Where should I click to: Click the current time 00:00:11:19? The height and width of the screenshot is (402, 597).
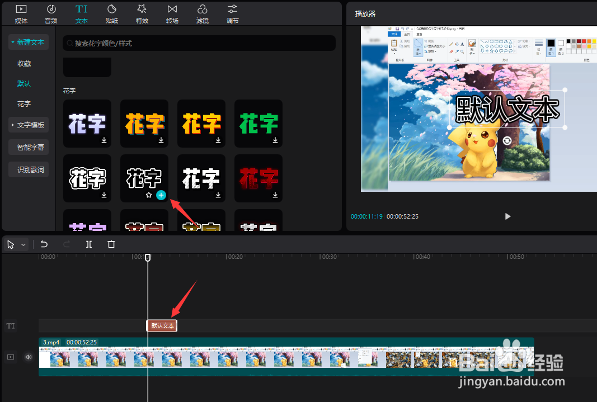[x=366, y=216]
